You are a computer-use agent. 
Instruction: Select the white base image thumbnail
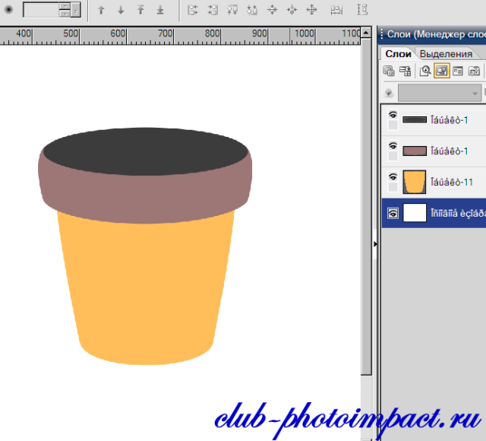(x=415, y=213)
